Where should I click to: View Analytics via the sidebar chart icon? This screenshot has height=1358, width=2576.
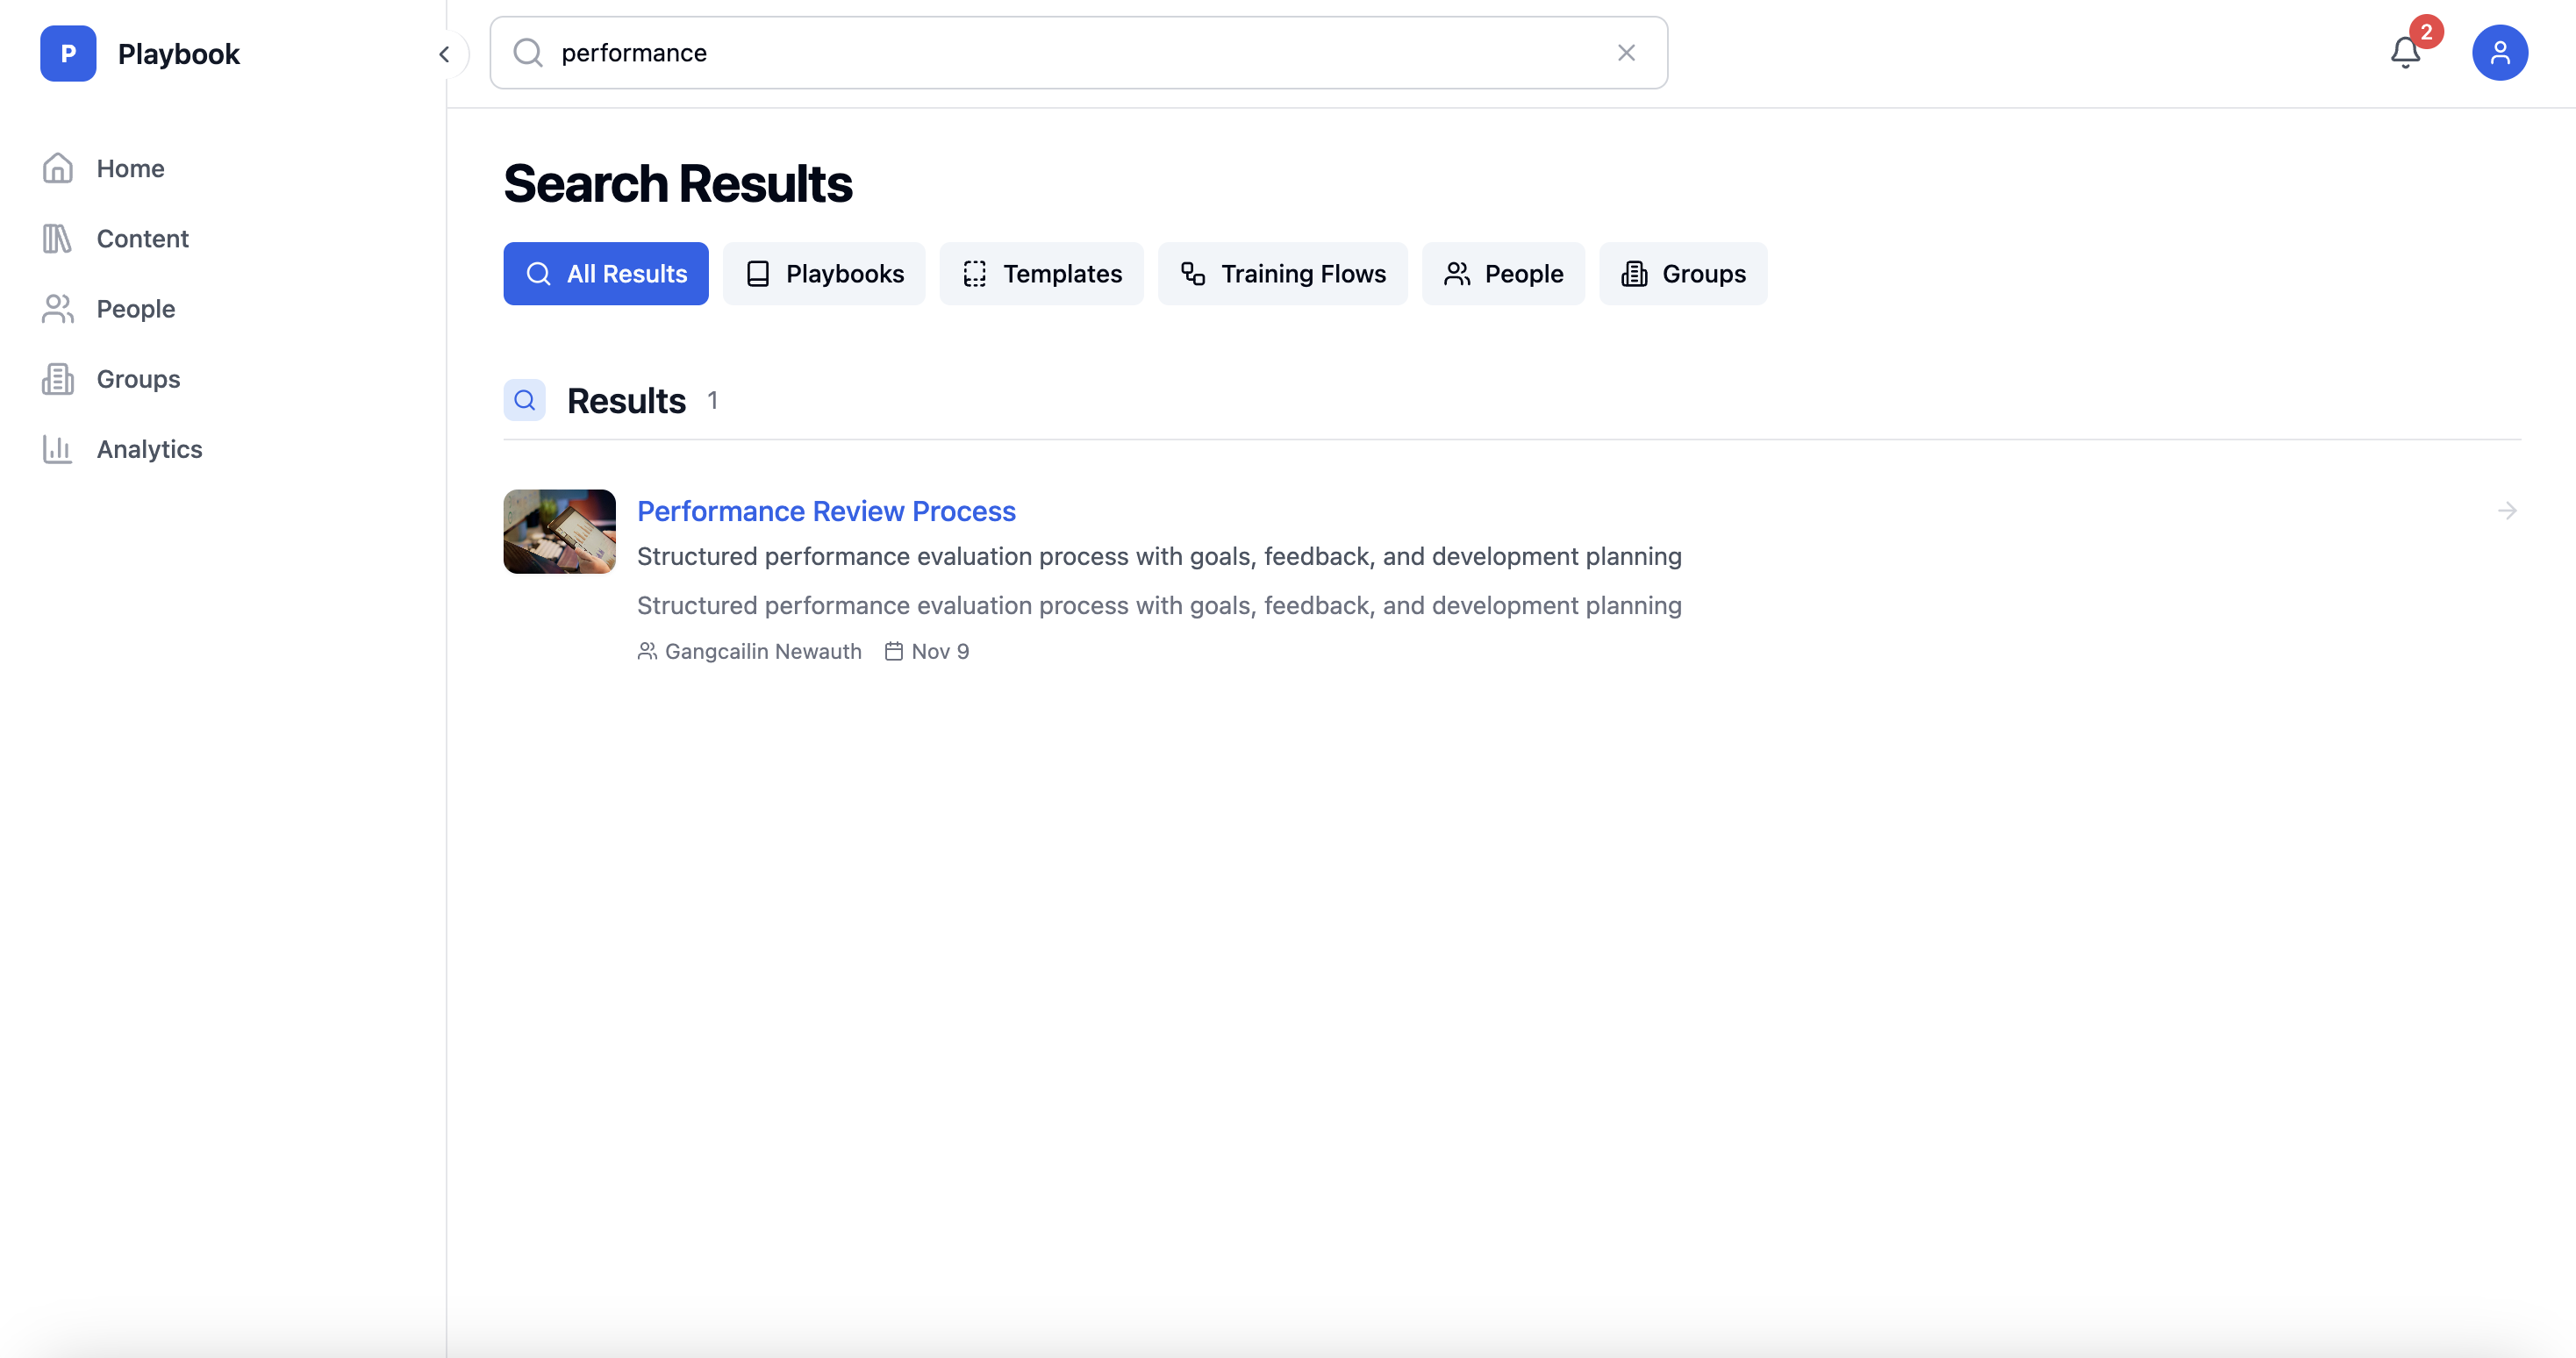click(57, 449)
